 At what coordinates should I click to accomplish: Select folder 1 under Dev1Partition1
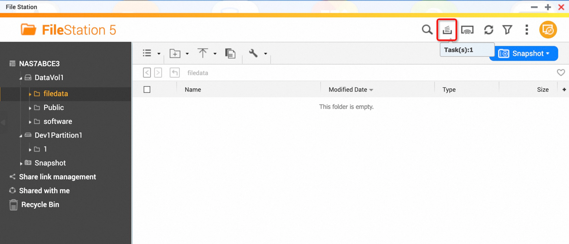(45, 149)
